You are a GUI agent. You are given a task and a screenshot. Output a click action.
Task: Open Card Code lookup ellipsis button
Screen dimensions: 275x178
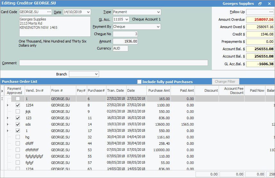tap(49, 12)
